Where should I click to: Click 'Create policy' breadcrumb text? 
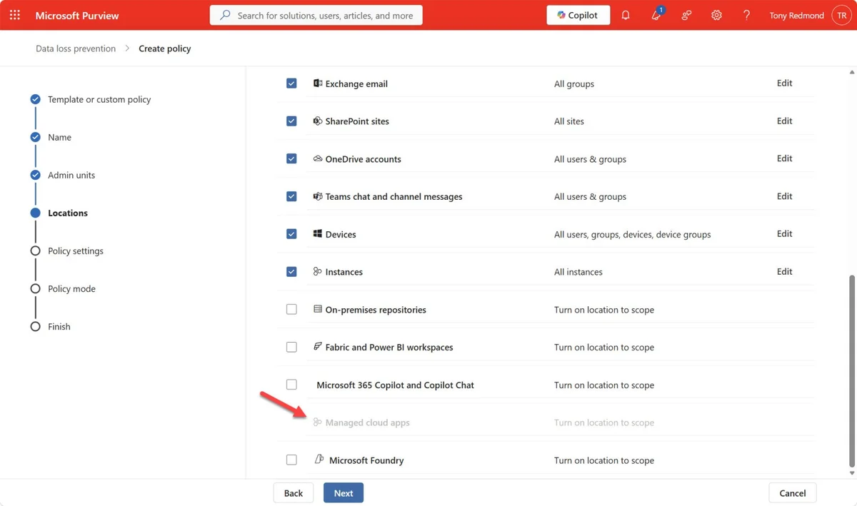pyautogui.click(x=165, y=49)
